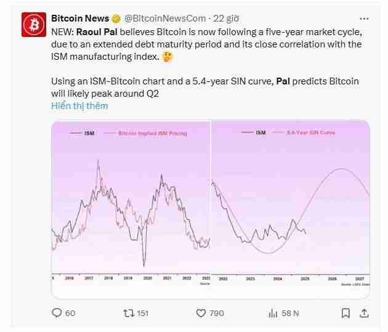Open the Bitcoin News profile avatar

click(33, 25)
